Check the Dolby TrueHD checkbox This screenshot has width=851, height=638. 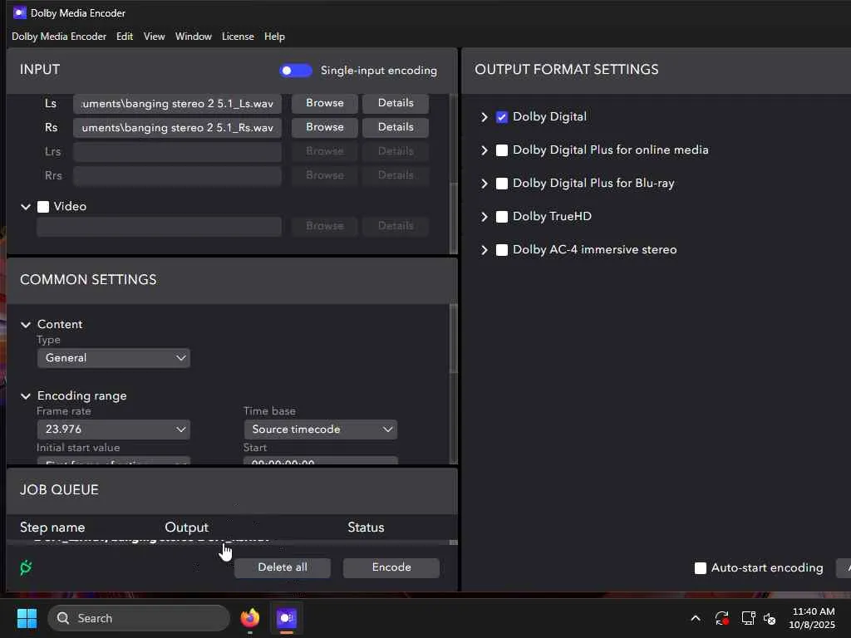[502, 217]
